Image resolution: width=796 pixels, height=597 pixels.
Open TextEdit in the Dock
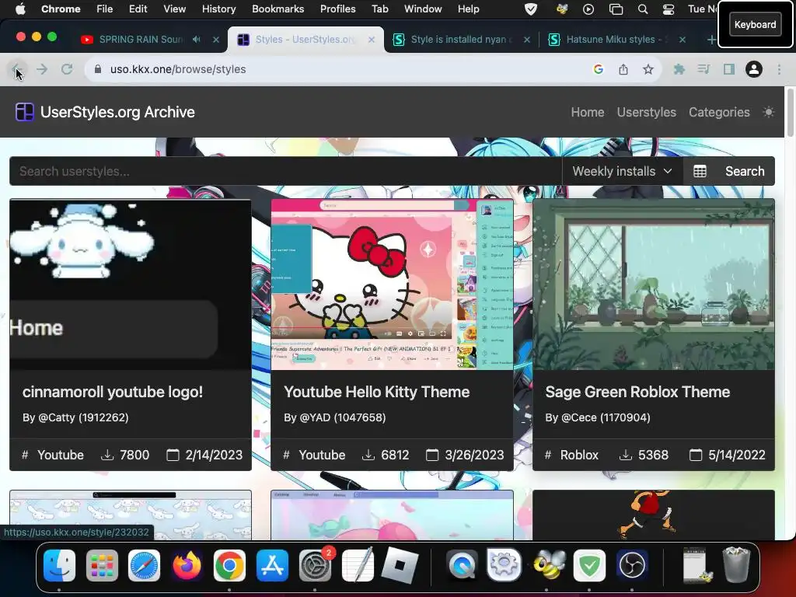coord(358,566)
